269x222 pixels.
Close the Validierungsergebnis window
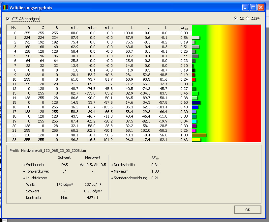[x=261, y=7]
